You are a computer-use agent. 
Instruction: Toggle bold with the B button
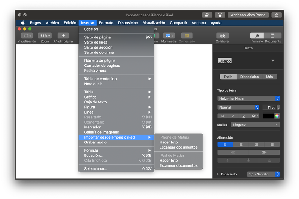click(222, 116)
